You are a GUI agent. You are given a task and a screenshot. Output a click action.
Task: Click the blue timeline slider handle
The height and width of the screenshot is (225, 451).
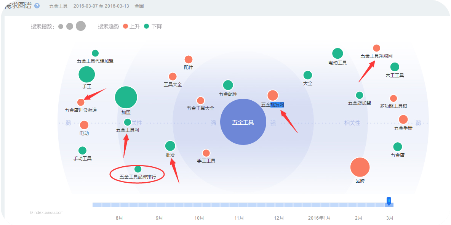[389, 201]
